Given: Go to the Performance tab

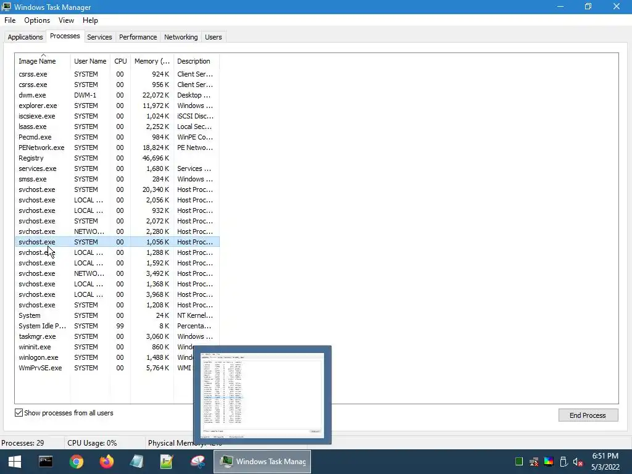Looking at the screenshot, I should [138, 37].
